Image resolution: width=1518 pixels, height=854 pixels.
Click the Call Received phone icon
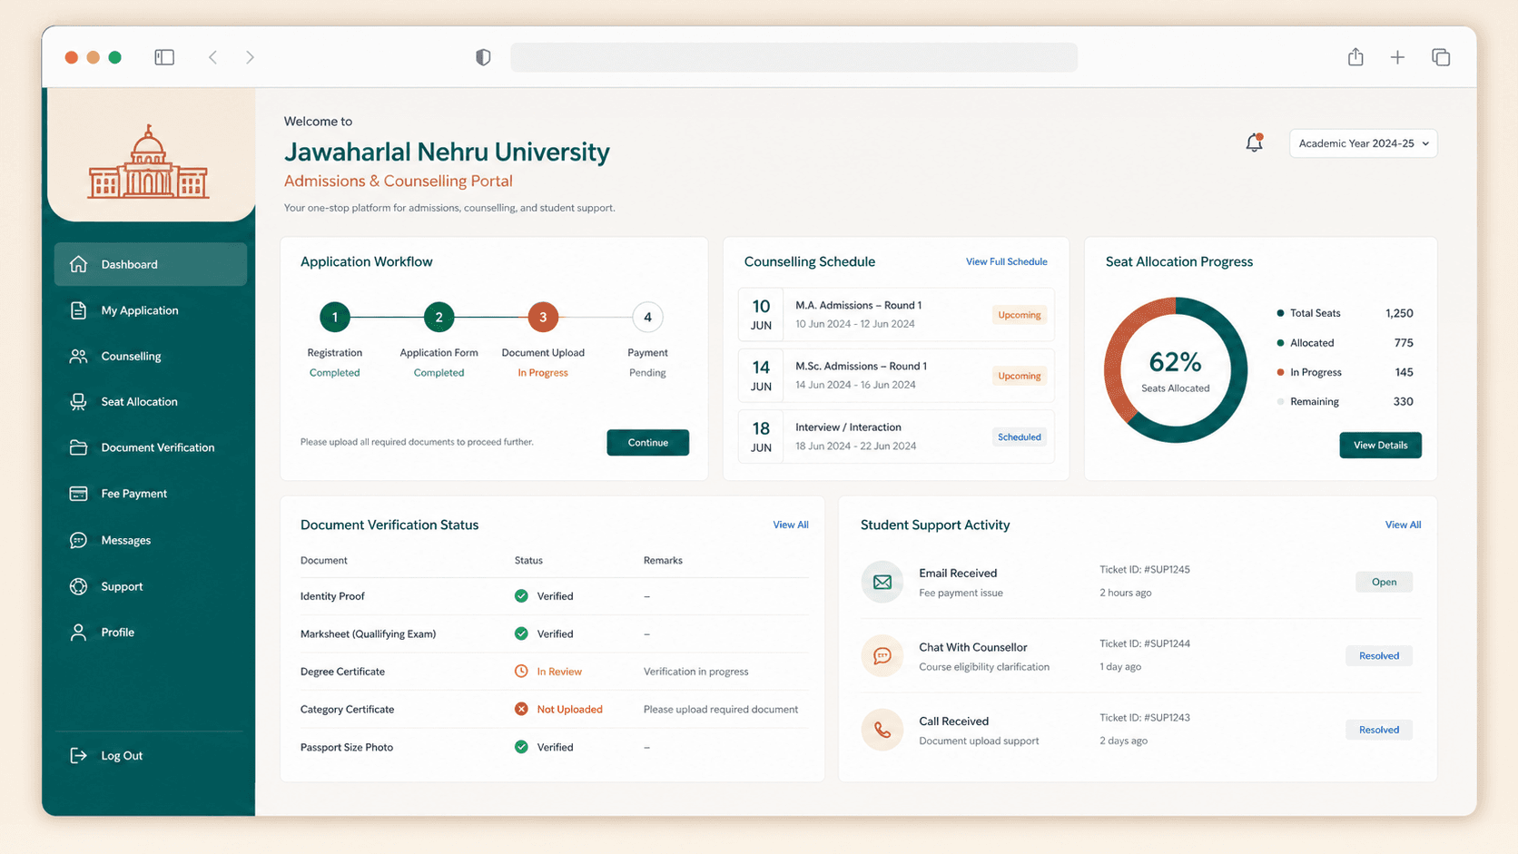coord(882,730)
